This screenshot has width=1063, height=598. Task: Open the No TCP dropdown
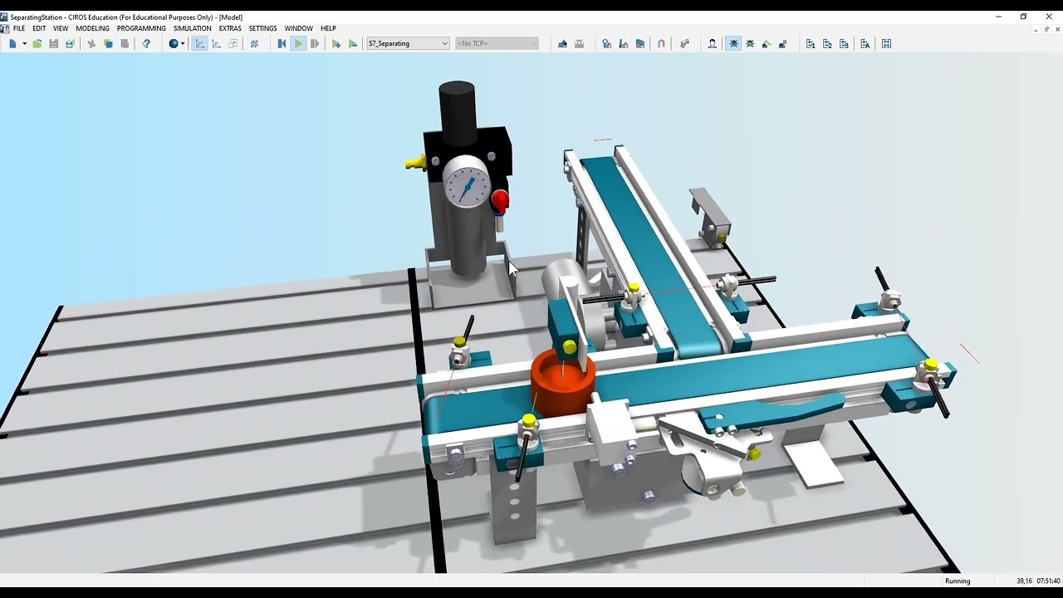point(497,43)
